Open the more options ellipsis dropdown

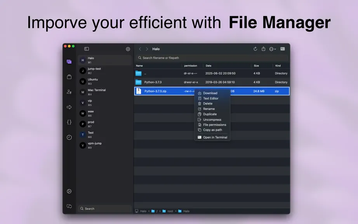272,49
